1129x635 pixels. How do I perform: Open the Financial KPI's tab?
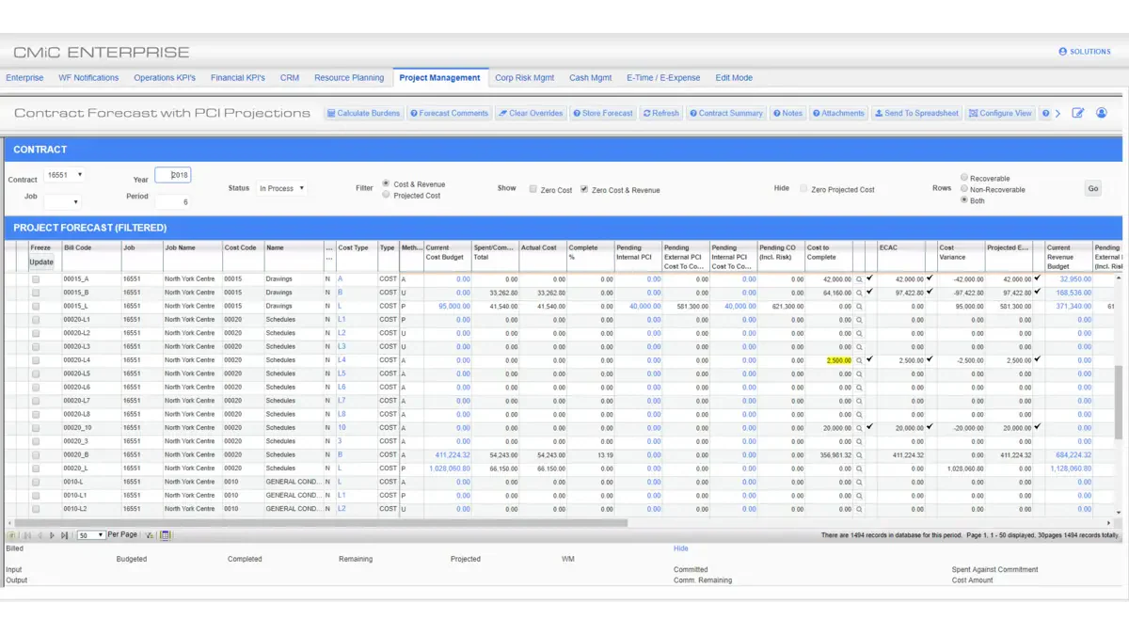pos(238,78)
